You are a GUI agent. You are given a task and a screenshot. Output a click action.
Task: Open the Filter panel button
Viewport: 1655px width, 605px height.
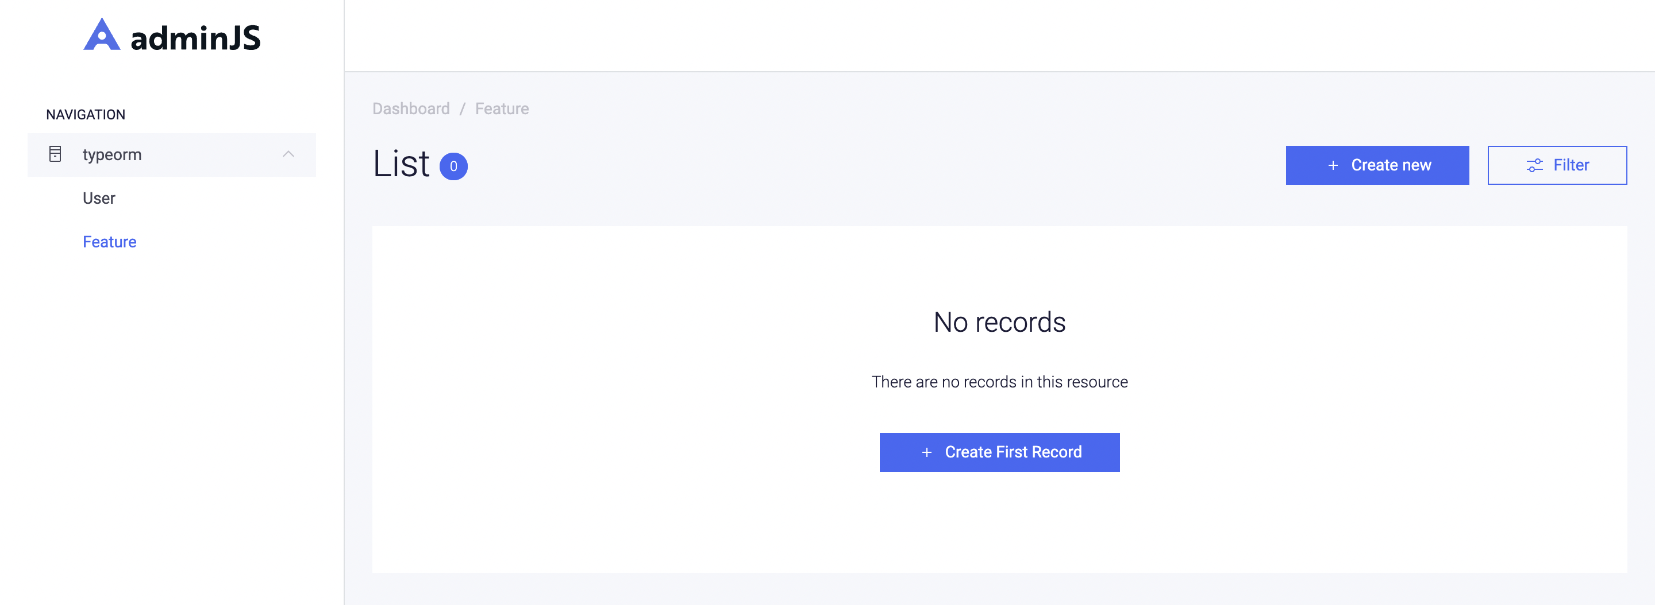click(1557, 165)
